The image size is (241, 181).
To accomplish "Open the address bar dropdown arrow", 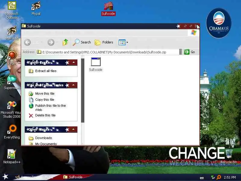I will [x=180, y=52].
